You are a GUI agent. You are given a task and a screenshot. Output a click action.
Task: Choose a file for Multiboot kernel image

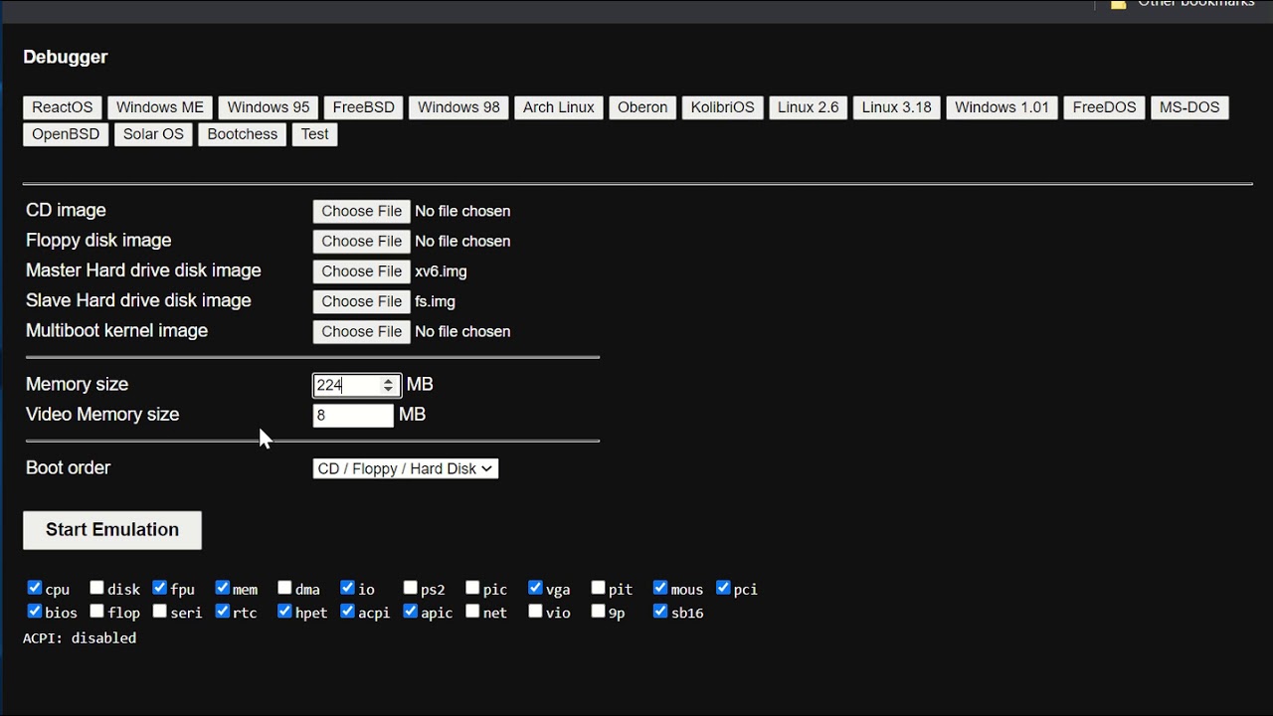pos(361,331)
